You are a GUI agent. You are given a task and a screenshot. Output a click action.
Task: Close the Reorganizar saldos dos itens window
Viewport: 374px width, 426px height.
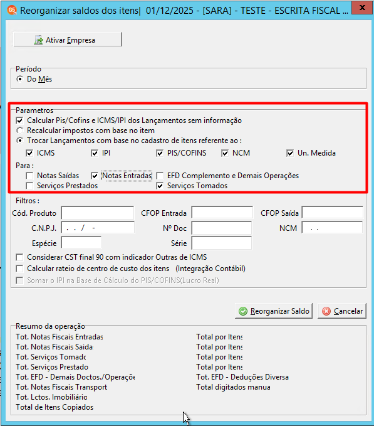tap(362, 8)
